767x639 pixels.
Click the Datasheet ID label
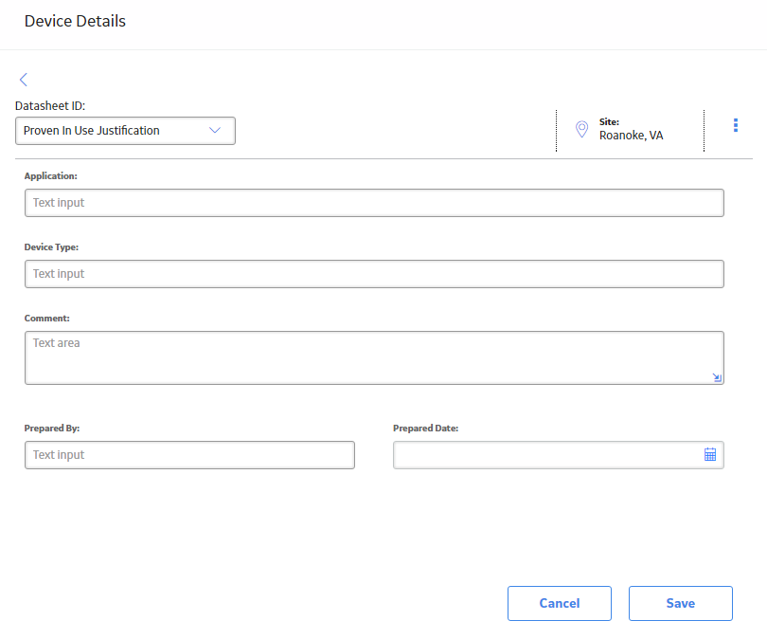(x=50, y=106)
